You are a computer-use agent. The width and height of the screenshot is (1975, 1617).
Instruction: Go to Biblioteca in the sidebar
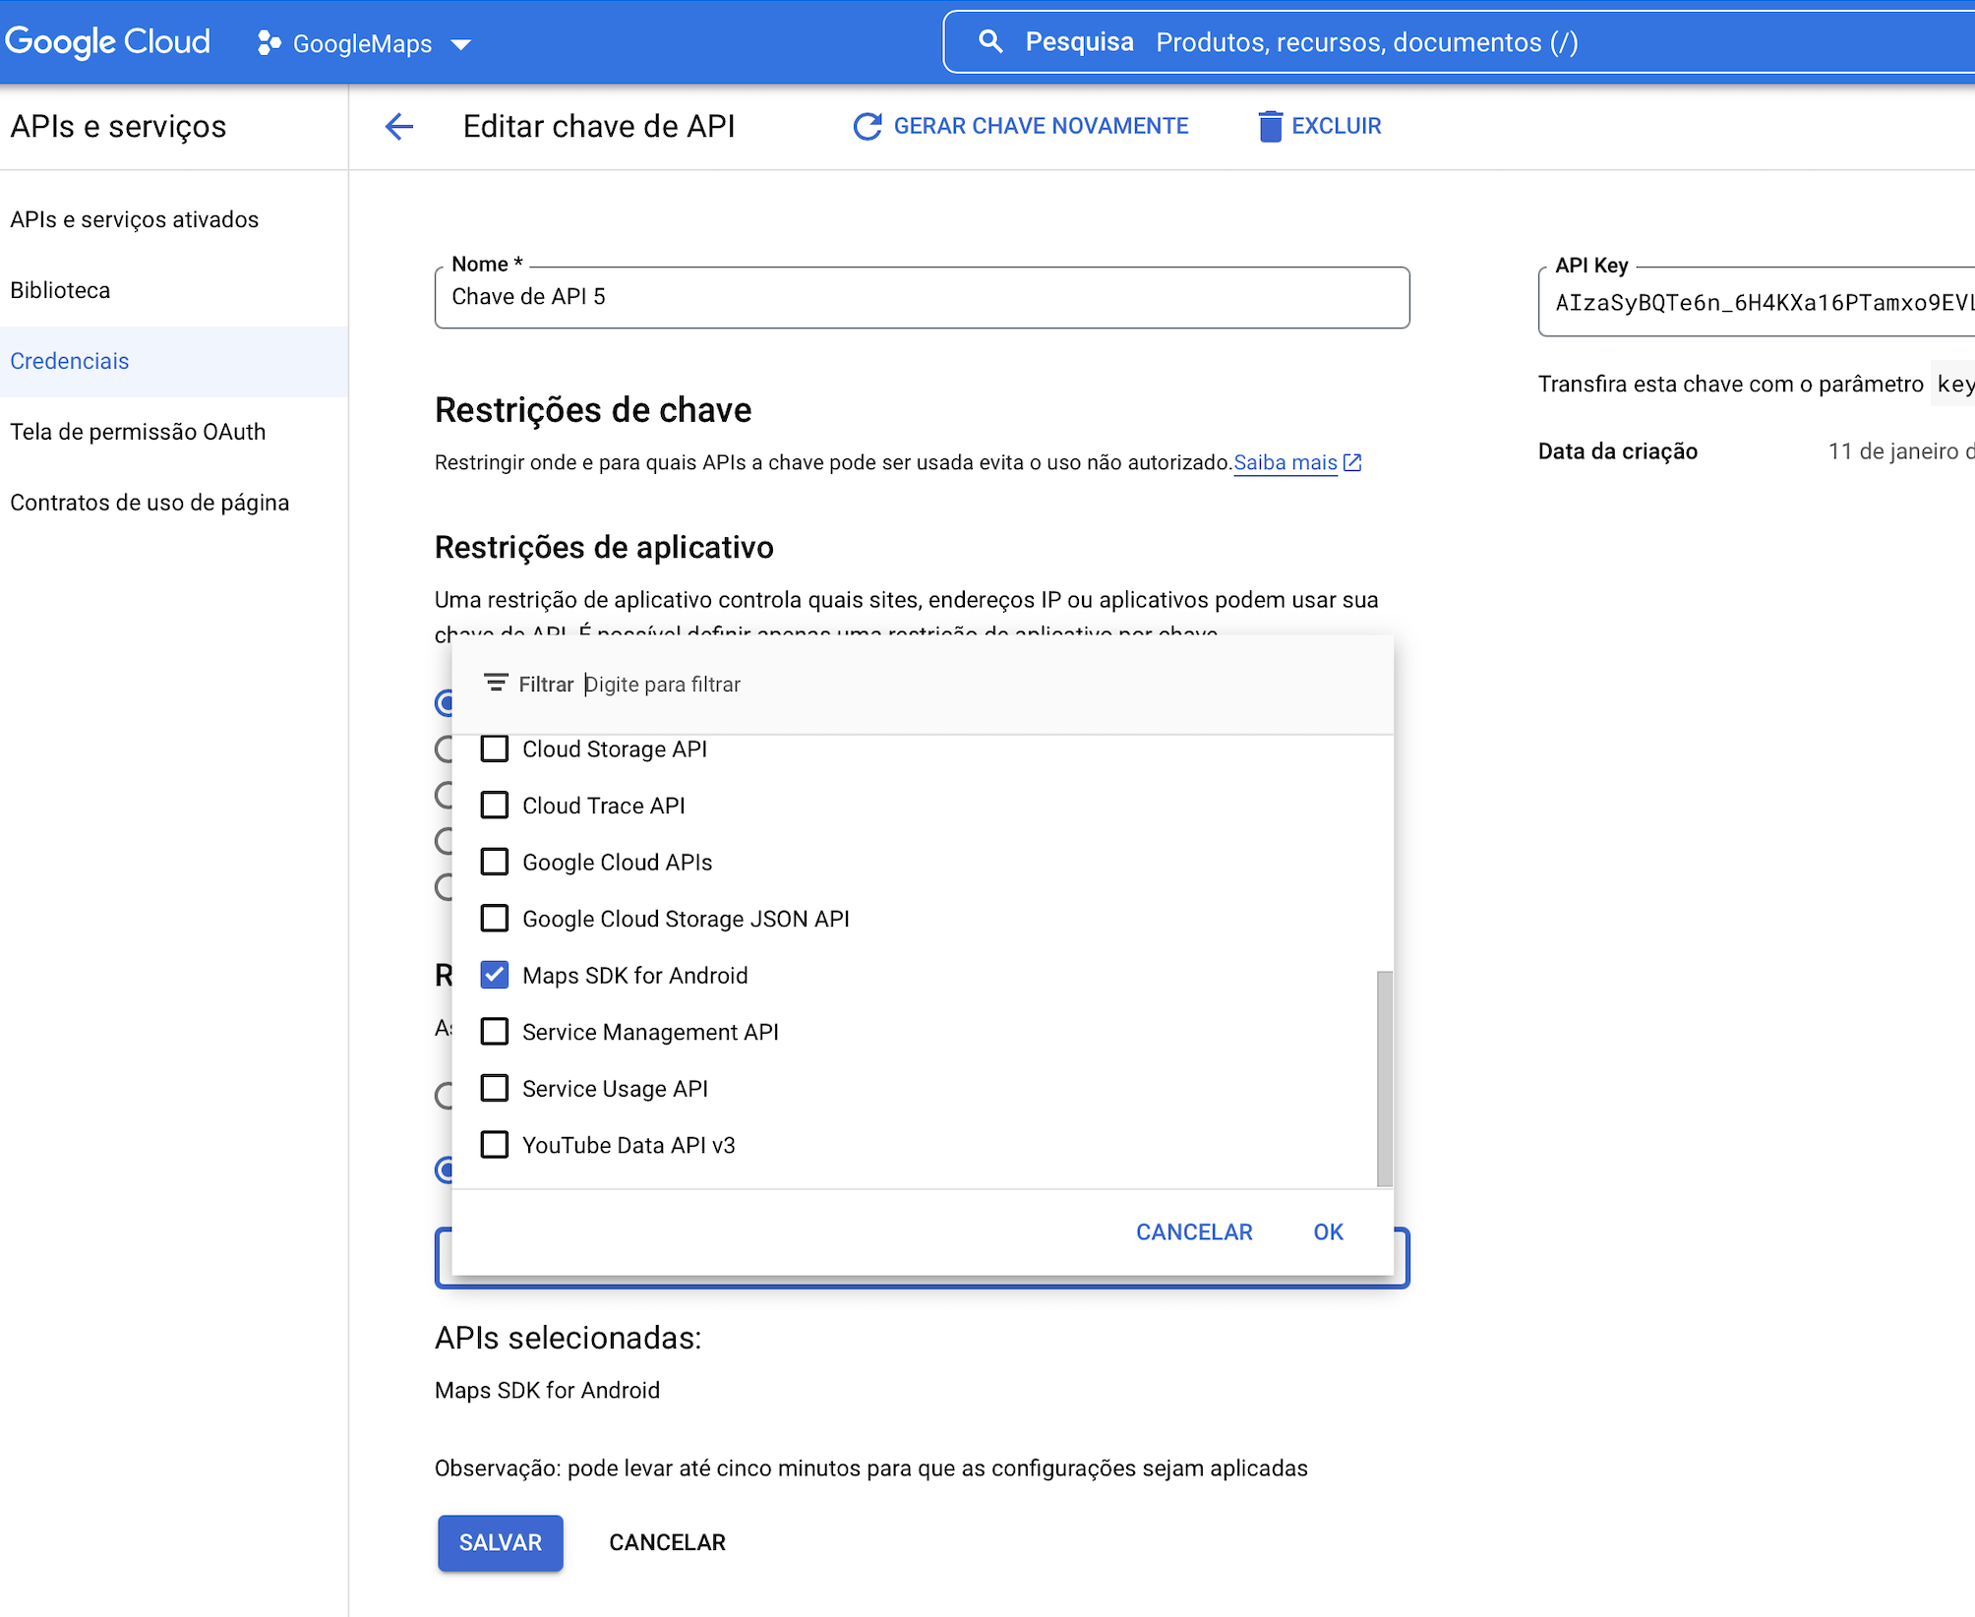tap(60, 290)
